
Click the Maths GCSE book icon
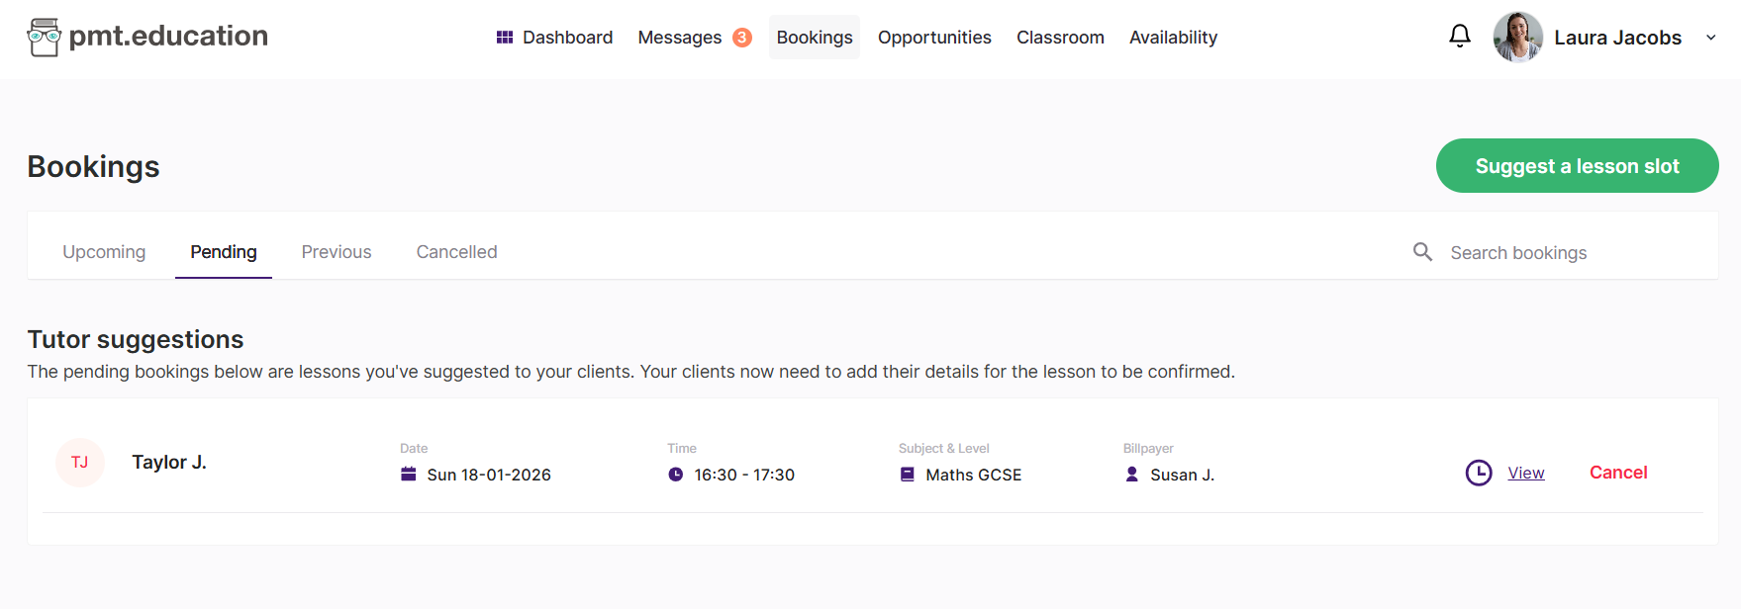point(908,475)
